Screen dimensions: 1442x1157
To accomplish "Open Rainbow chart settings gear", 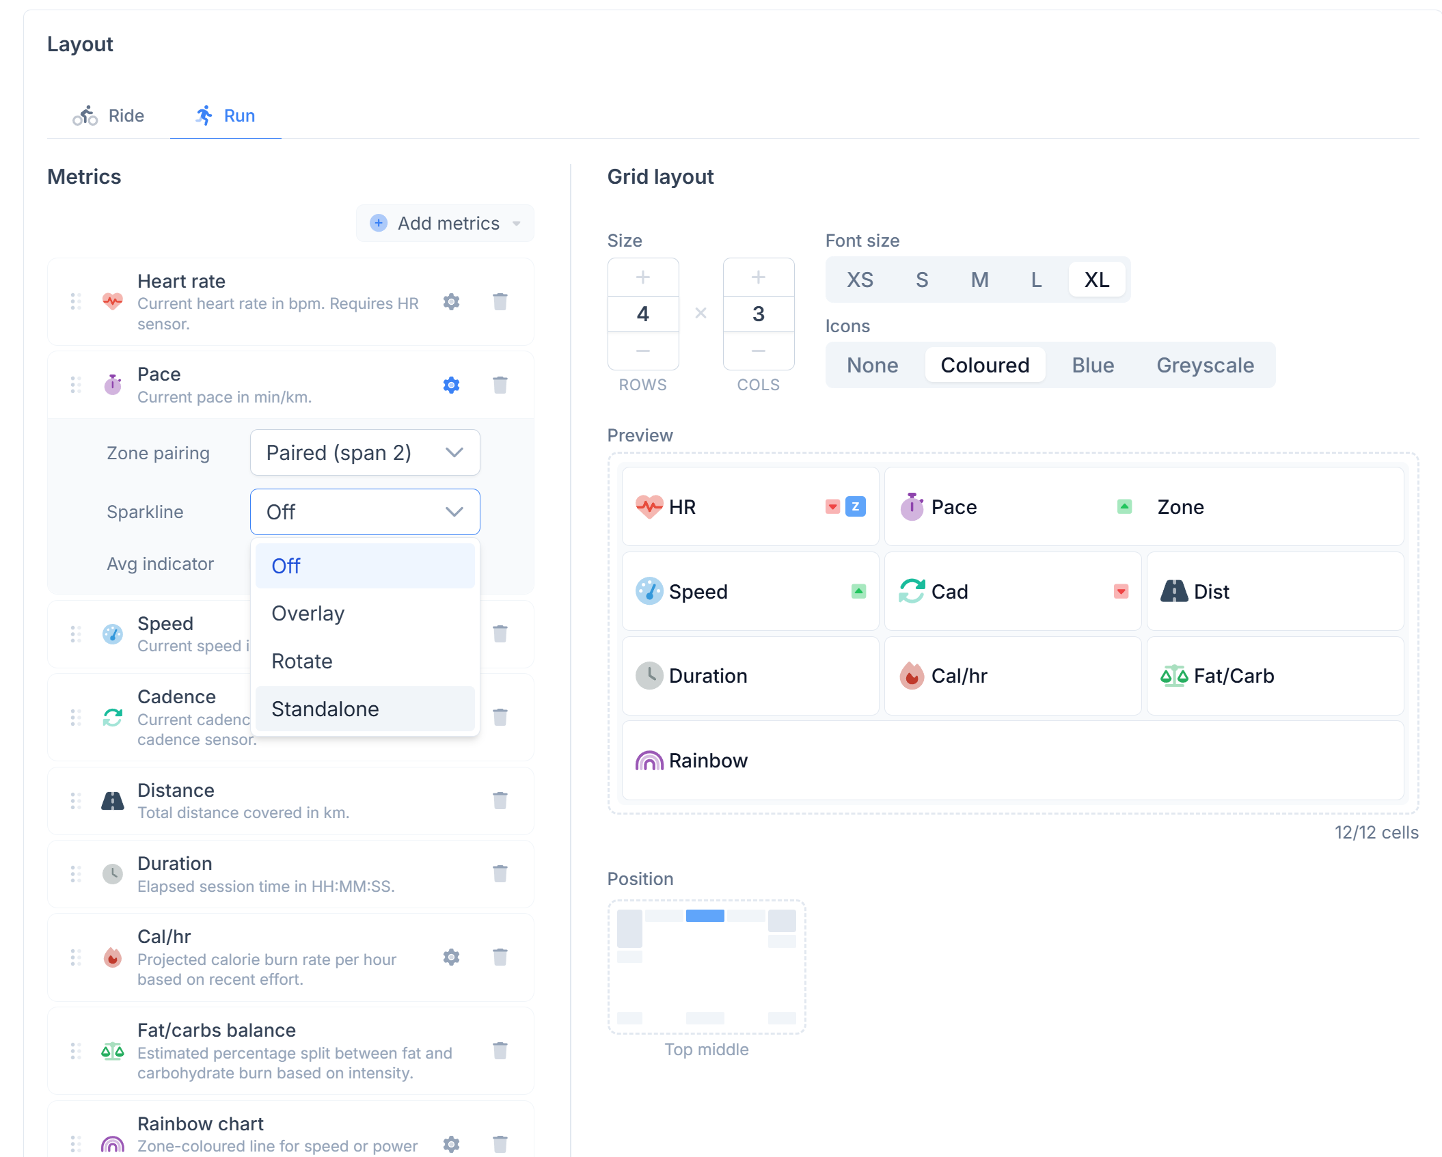I will coord(451,1144).
